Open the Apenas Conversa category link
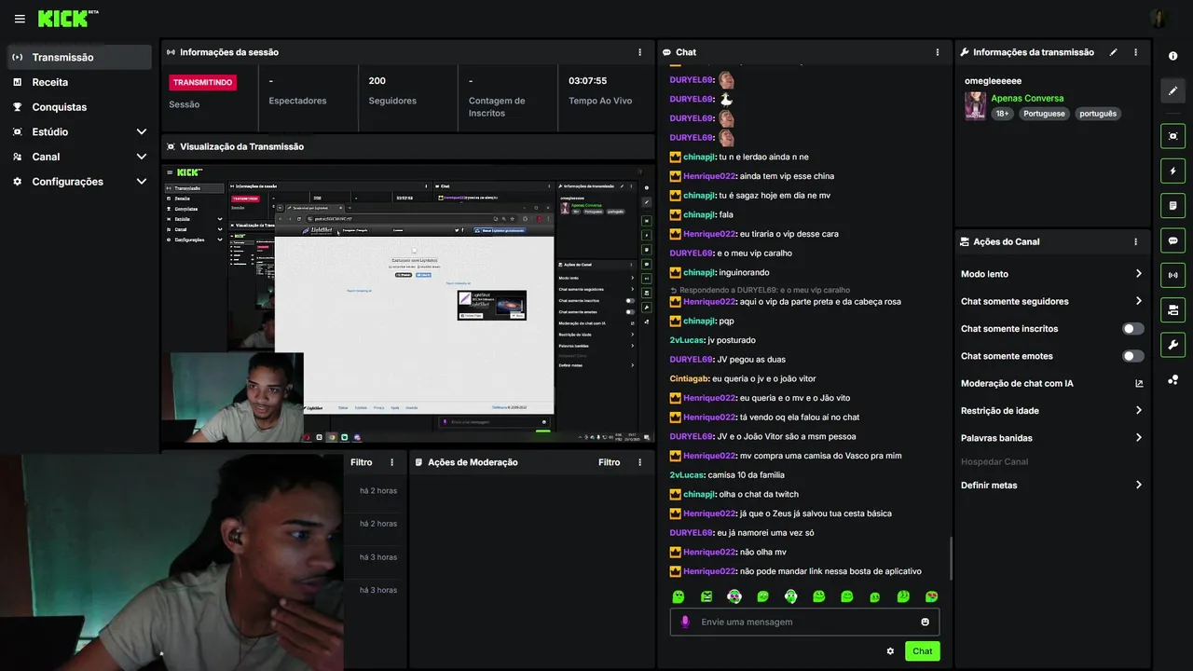 point(1027,98)
